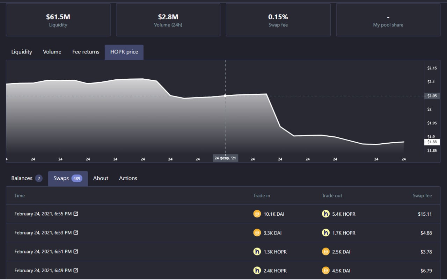Click HOPR token icon beside 1.7K HOPR
Image resolution: width=447 pixels, height=280 pixels.
(x=326, y=233)
